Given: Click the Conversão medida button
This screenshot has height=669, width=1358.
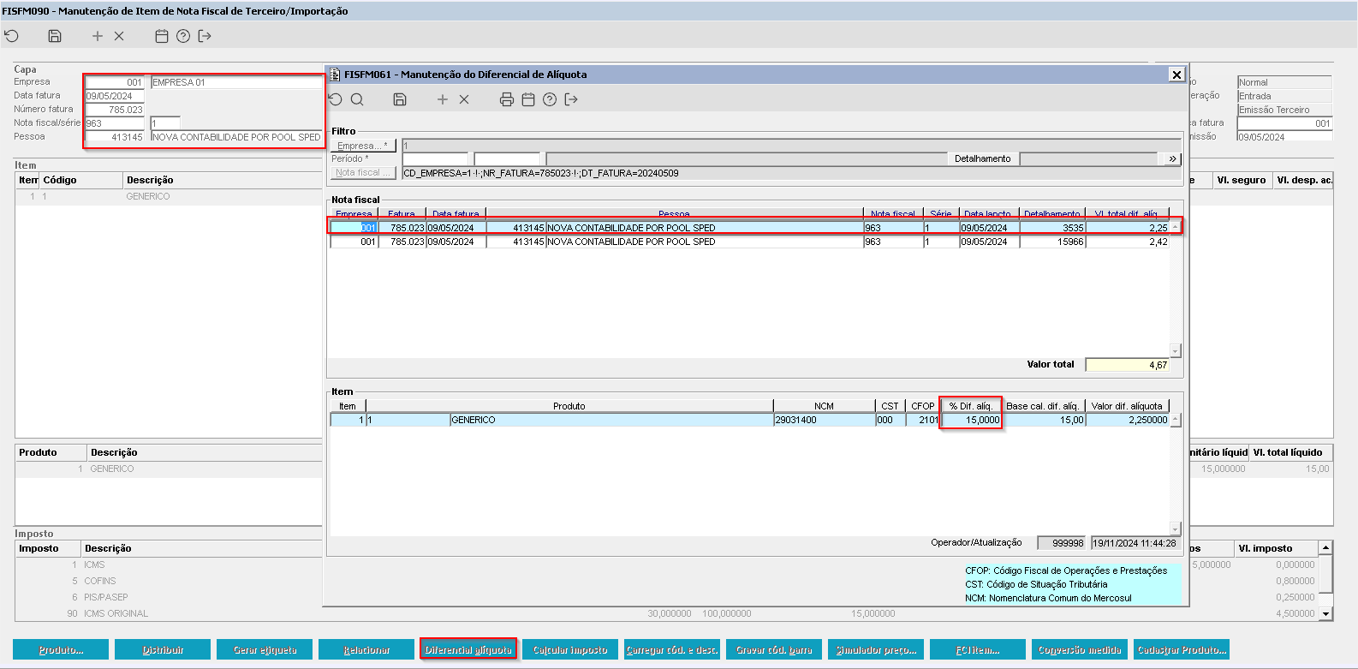Looking at the screenshot, I should tap(1080, 650).
